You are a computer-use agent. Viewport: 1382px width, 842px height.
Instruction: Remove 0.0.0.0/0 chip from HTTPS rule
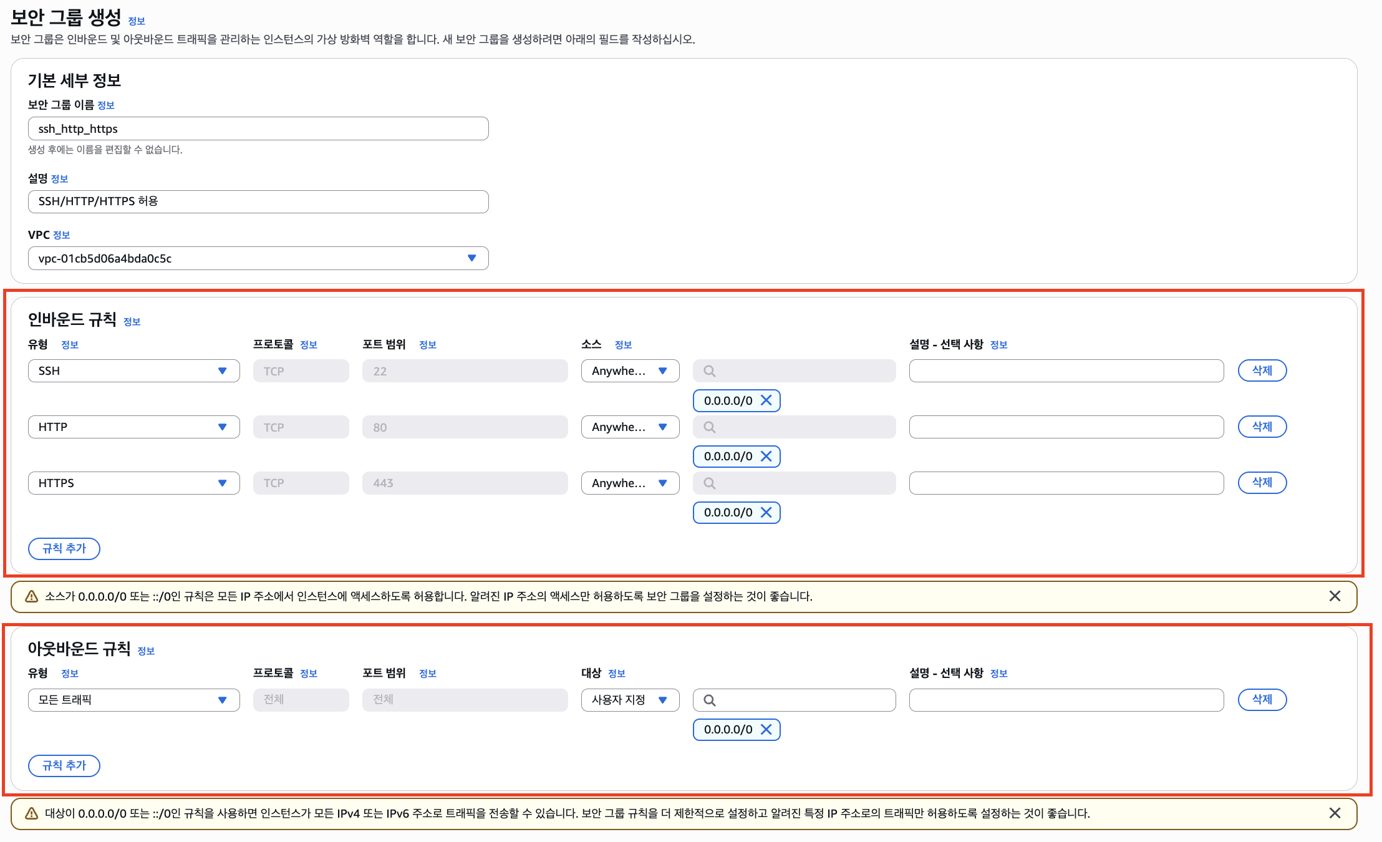tap(766, 513)
